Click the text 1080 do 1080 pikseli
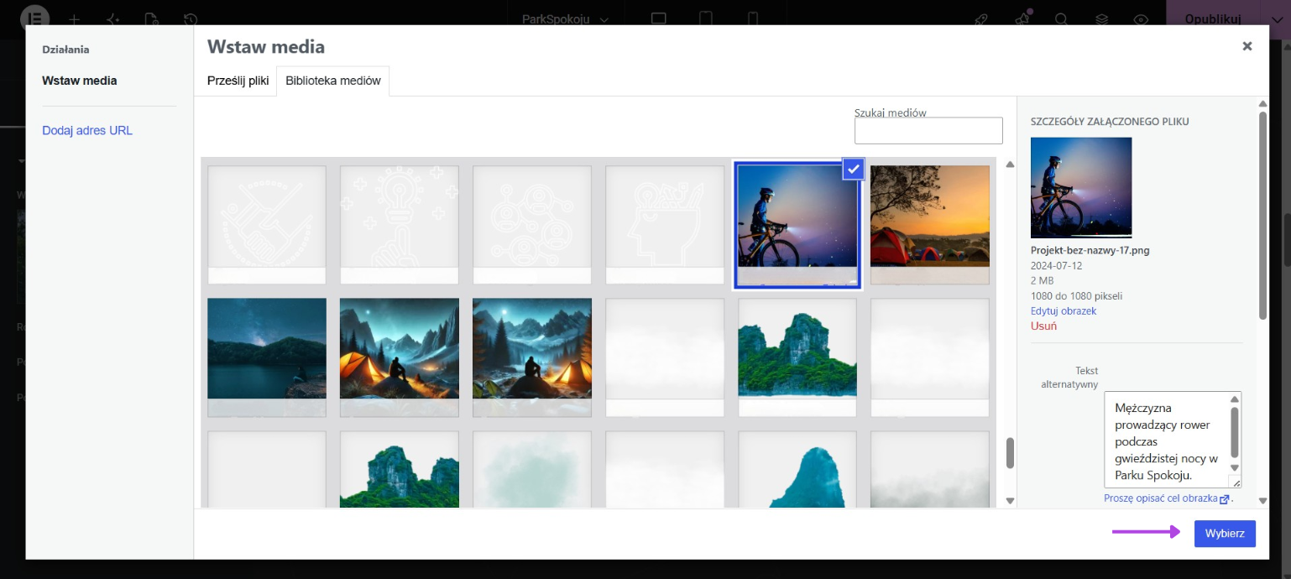The image size is (1291, 579). pos(1076,295)
